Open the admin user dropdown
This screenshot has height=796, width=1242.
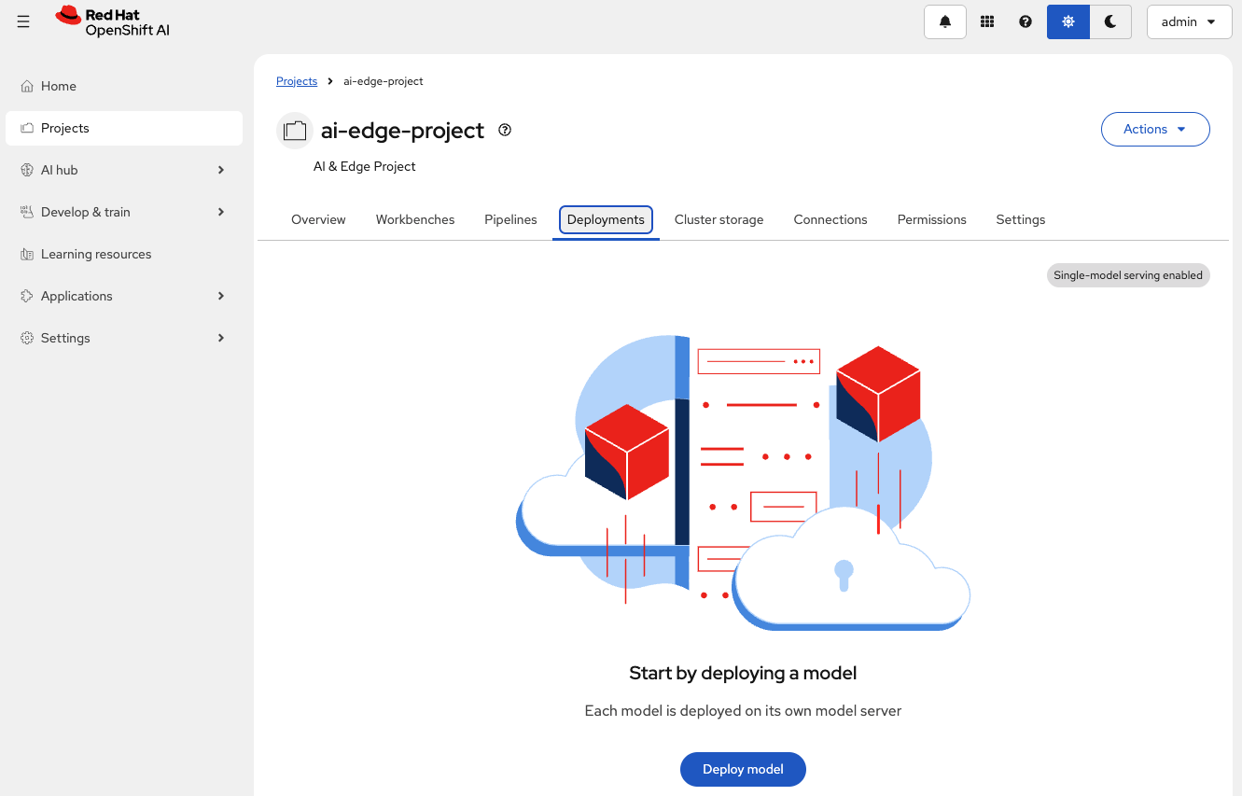coord(1189,21)
